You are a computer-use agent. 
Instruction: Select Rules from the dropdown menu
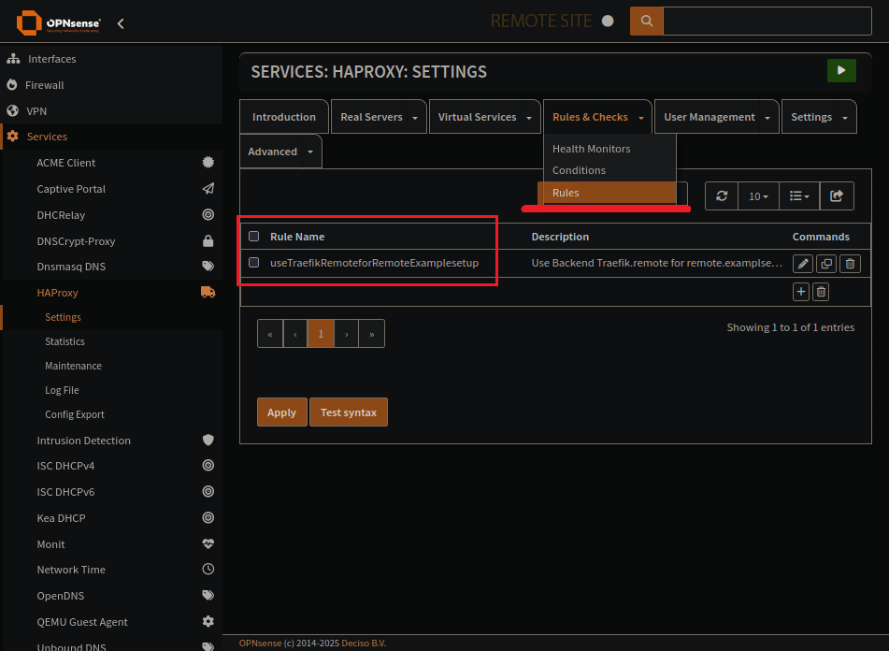point(609,193)
